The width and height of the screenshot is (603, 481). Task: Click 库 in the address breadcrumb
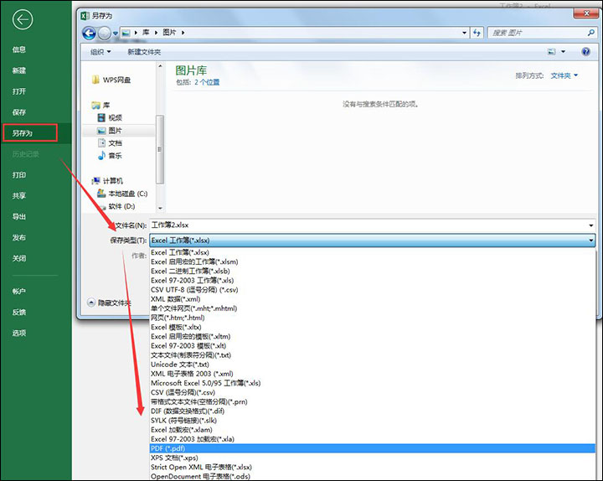click(146, 33)
